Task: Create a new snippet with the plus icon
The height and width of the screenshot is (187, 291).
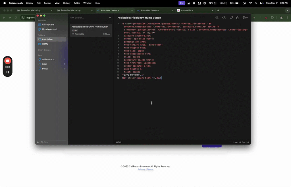Action: tap(110, 18)
